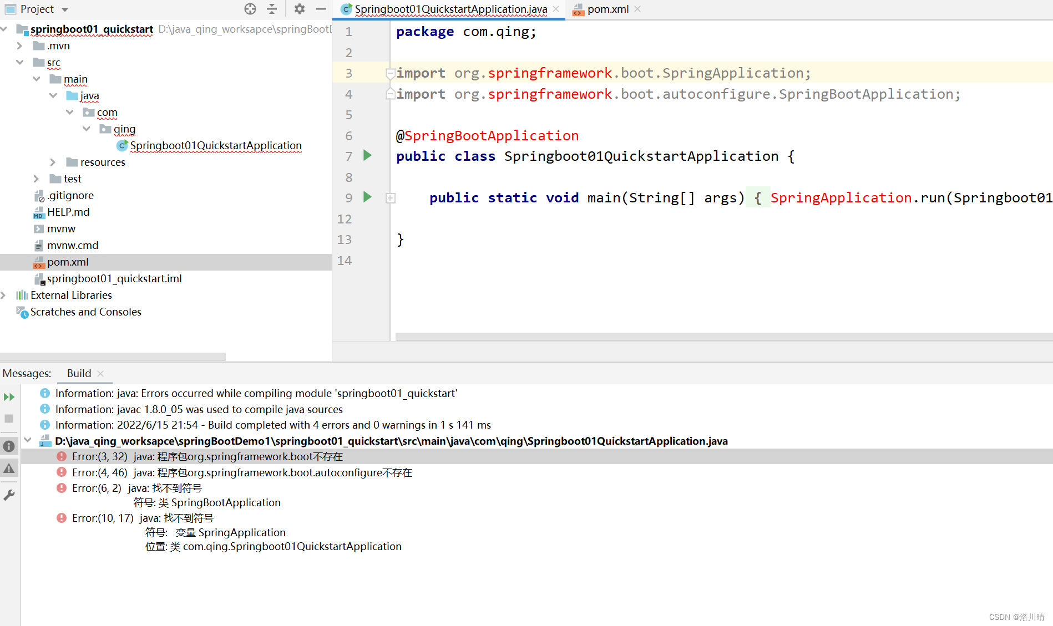Collapse the qing package node

87,129
